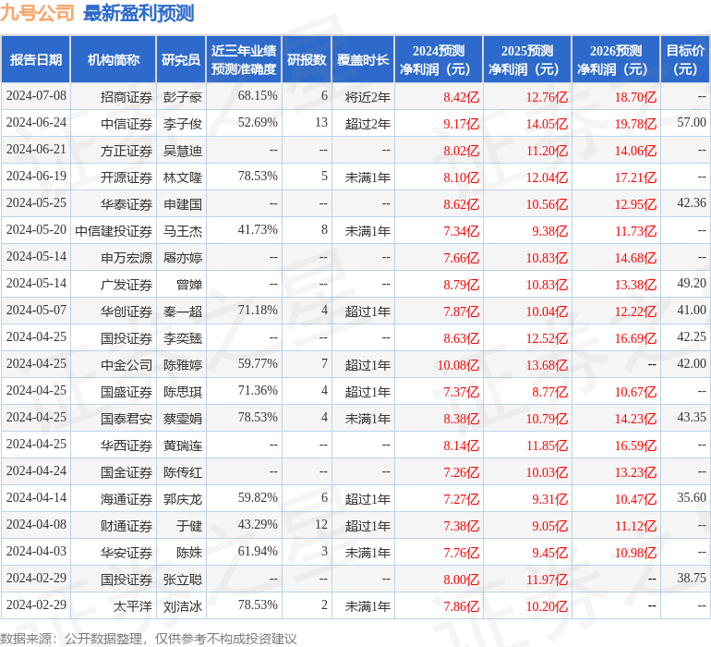711x647 pixels.
Task: Click accuracy value 41.73%
Action: [x=258, y=230]
